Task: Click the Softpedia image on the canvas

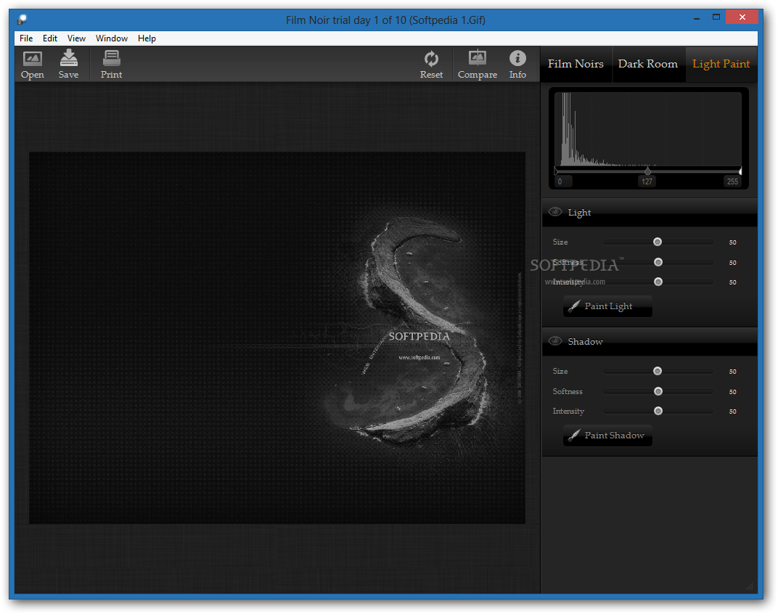Action: tap(277, 337)
